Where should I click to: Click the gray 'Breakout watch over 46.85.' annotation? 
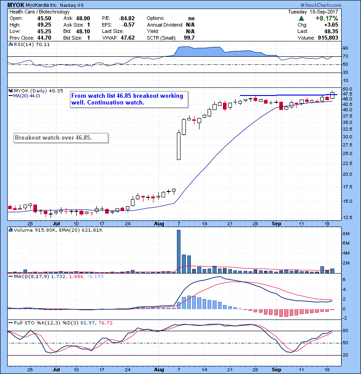tap(61, 138)
